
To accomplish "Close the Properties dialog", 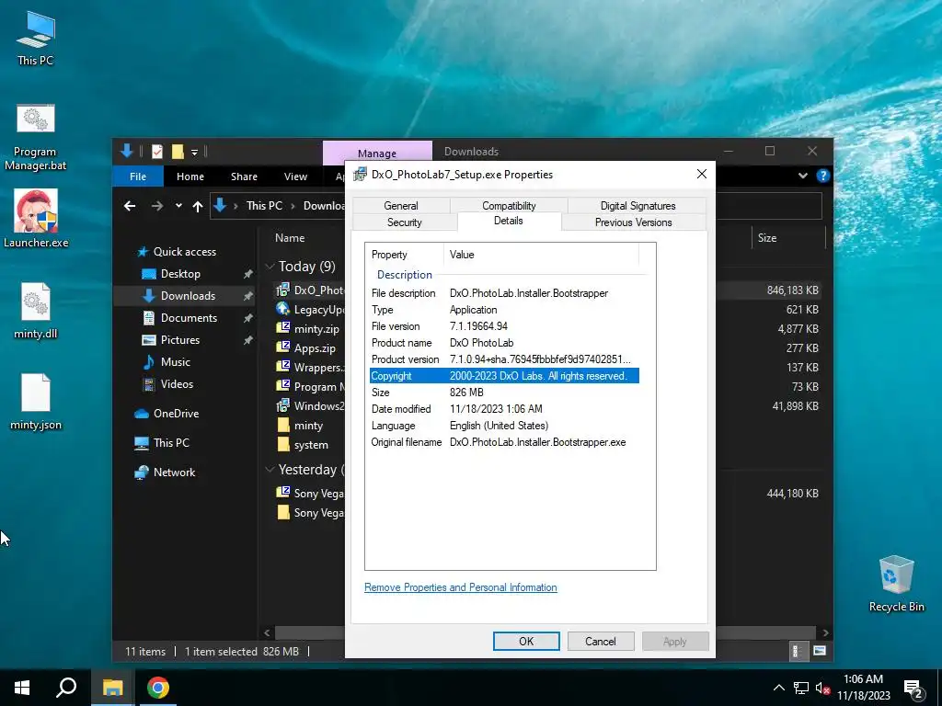I will (702, 174).
